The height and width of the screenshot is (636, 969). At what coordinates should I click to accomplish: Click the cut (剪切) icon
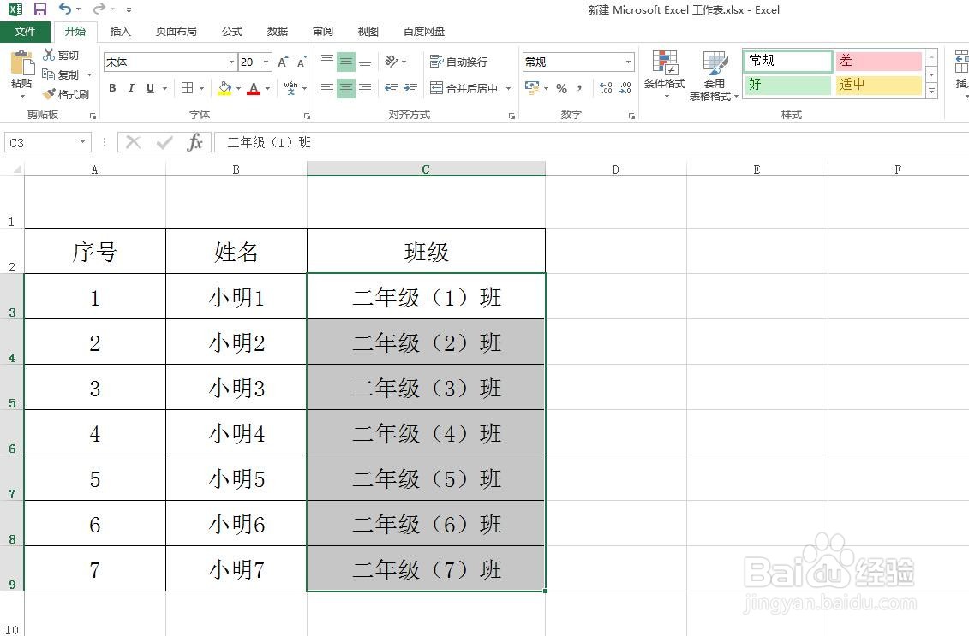click(49, 55)
